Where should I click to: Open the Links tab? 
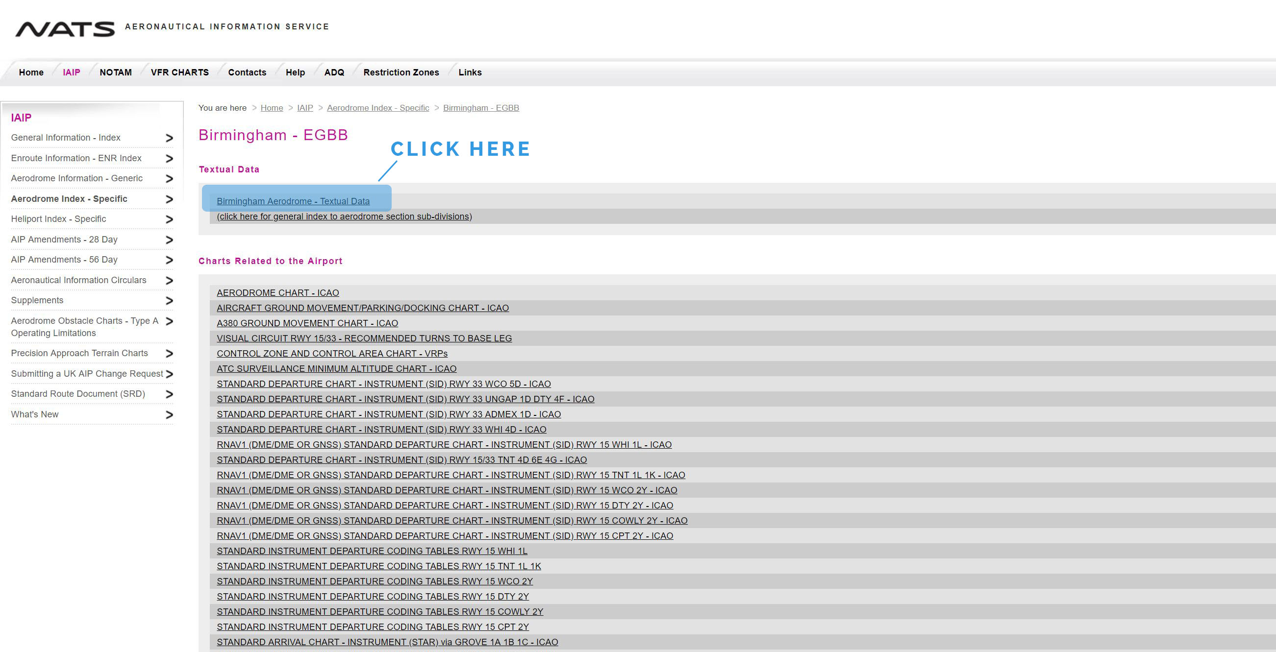[x=470, y=72]
